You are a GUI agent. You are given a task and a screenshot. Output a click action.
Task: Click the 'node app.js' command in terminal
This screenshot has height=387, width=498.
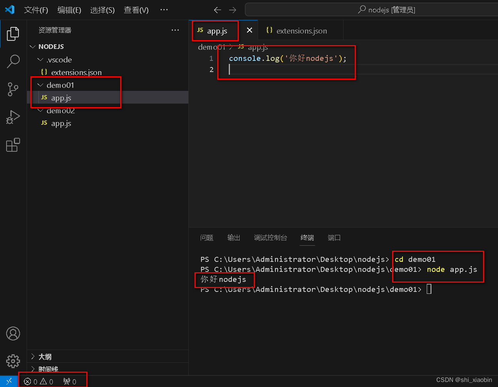pyautogui.click(x=452, y=270)
